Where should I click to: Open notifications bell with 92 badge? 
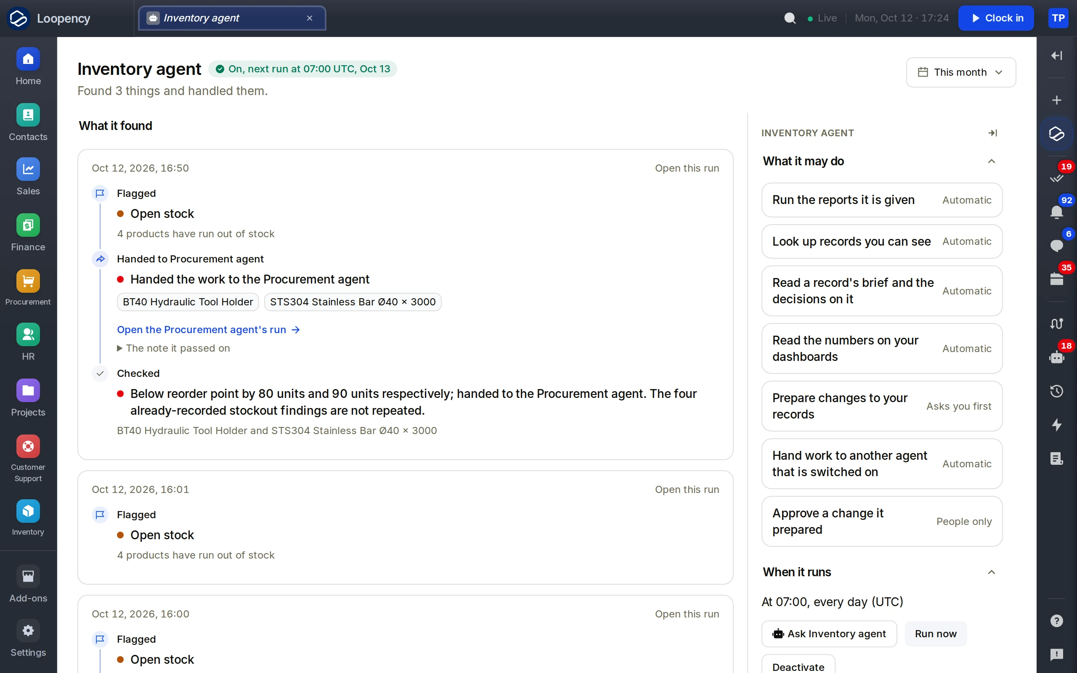1056,212
